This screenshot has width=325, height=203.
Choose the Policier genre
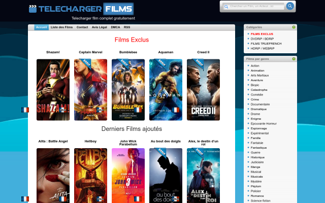click(x=256, y=191)
